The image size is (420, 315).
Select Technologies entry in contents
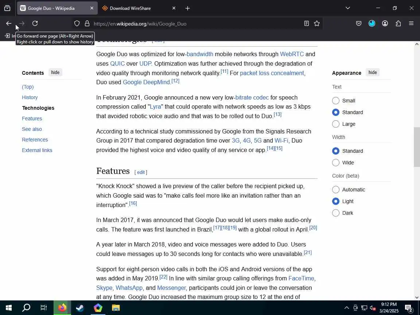pyautogui.click(x=38, y=108)
